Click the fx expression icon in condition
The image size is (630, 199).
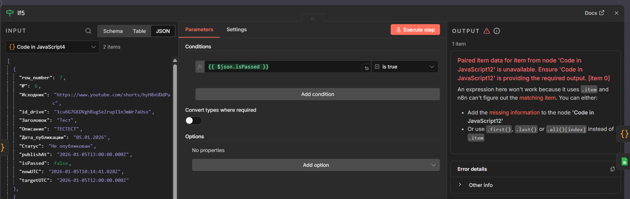tap(200, 67)
